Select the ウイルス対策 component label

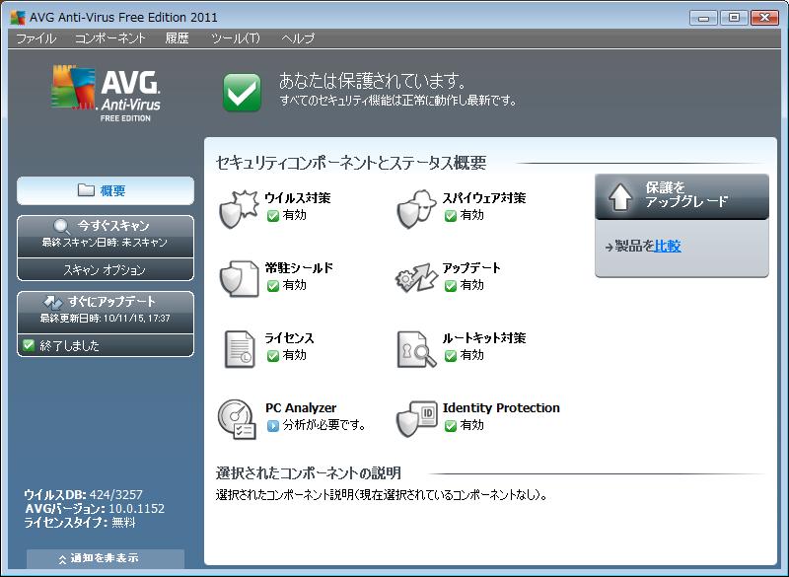click(298, 197)
